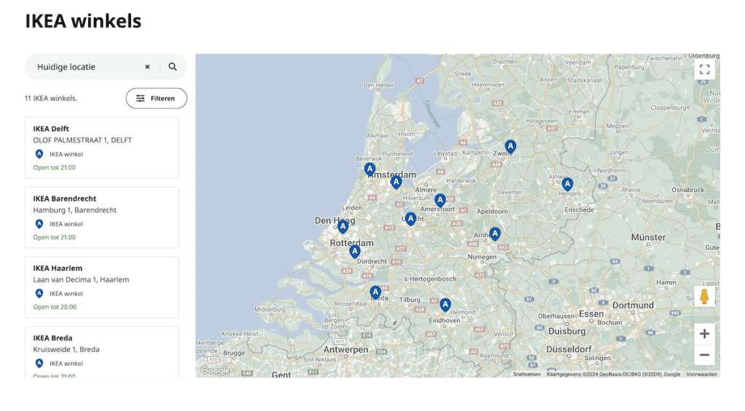
Task: Click the '11 IKEA winkels.' count text
Action: [51, 98]
